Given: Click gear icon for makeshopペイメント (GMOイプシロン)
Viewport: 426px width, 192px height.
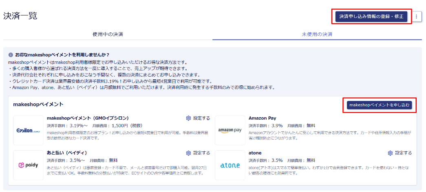Looking at the screenshot, I should (x=188, y=118).
